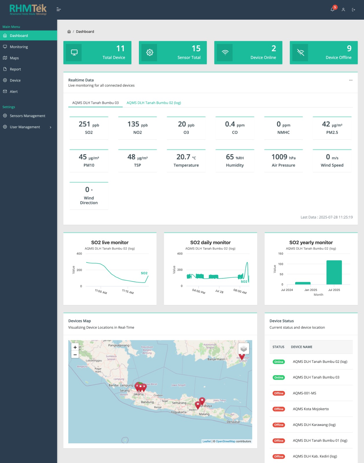Image resolution: width=364 pixels, height=463 pixels.
Task: Click the Jul 2025 bar in yearly chart
Action: (x=334, y=272)
